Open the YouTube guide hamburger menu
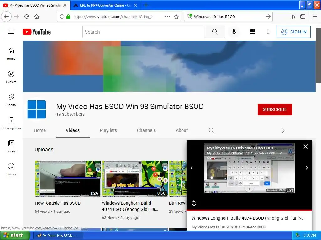Viewport: 321px width, 240px height. click(11, 32)
